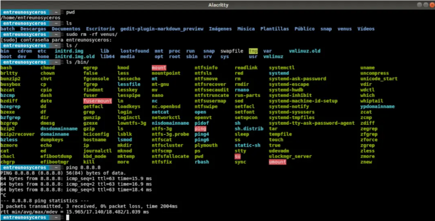
Task: Click the lost+found directory name
Action: pos(135,51)
